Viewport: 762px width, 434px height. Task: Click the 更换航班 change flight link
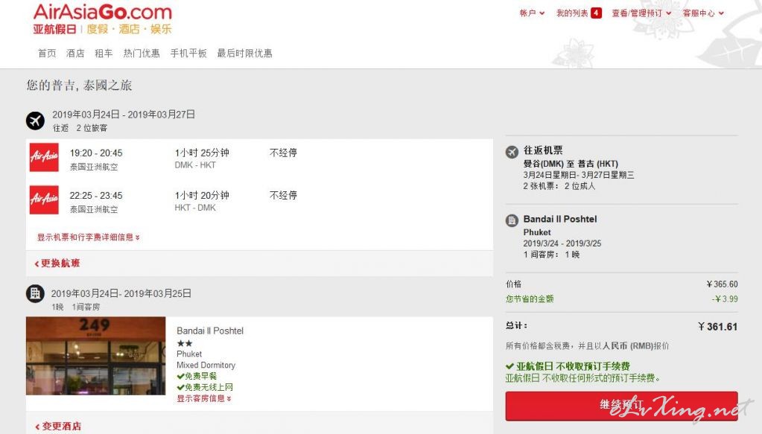pos(57,263)
